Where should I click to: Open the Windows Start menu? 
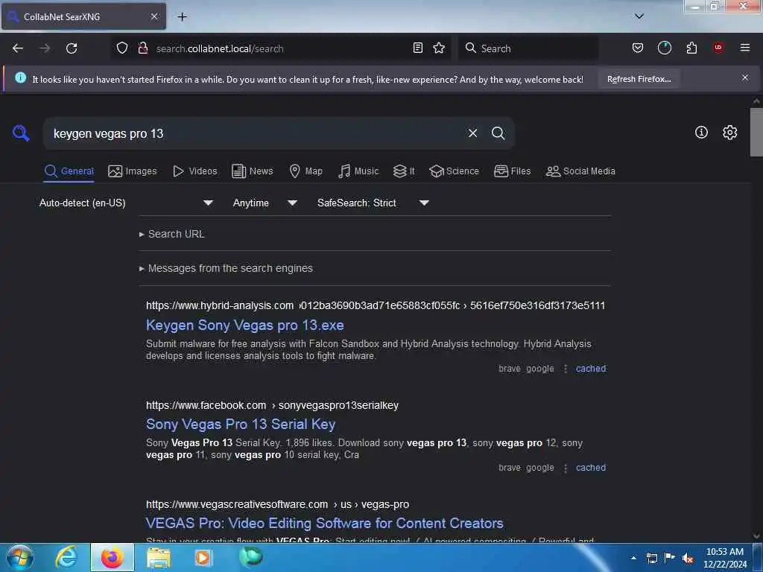pos(20,557)
